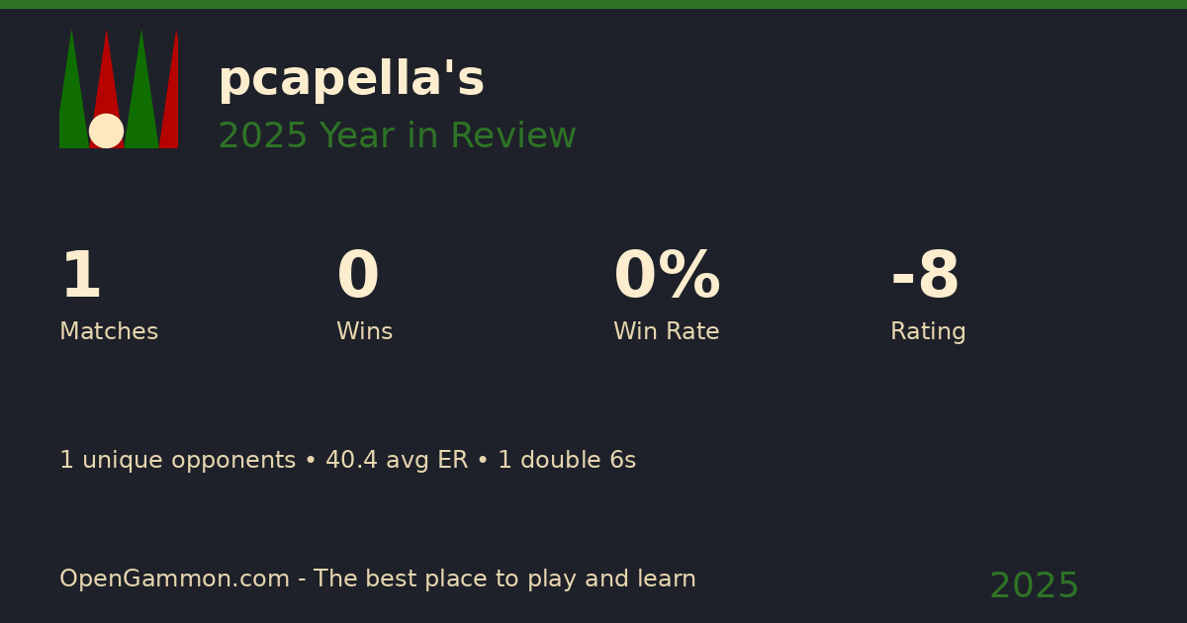
Task: Click the green bar along the top
Action: (x=593, y=4)
